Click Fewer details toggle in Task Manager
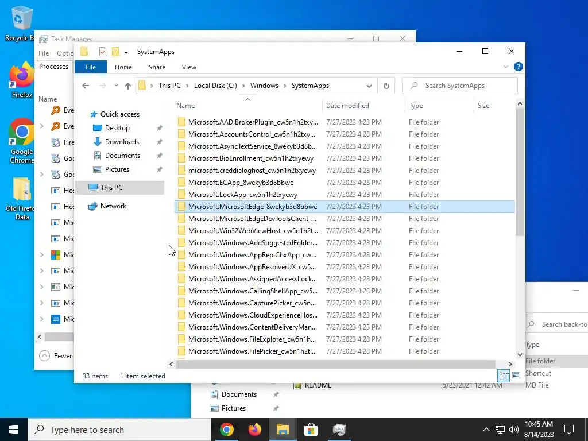Screen dimensions: 588x441 [56, 356]
